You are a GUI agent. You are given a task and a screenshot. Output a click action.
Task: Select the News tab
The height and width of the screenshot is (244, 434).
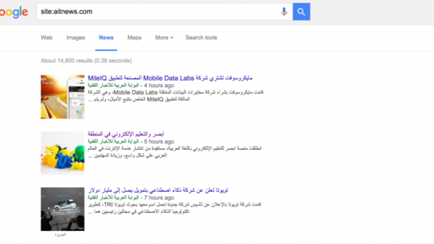pos(106,37)
